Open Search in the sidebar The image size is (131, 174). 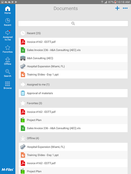coord(8,73)
